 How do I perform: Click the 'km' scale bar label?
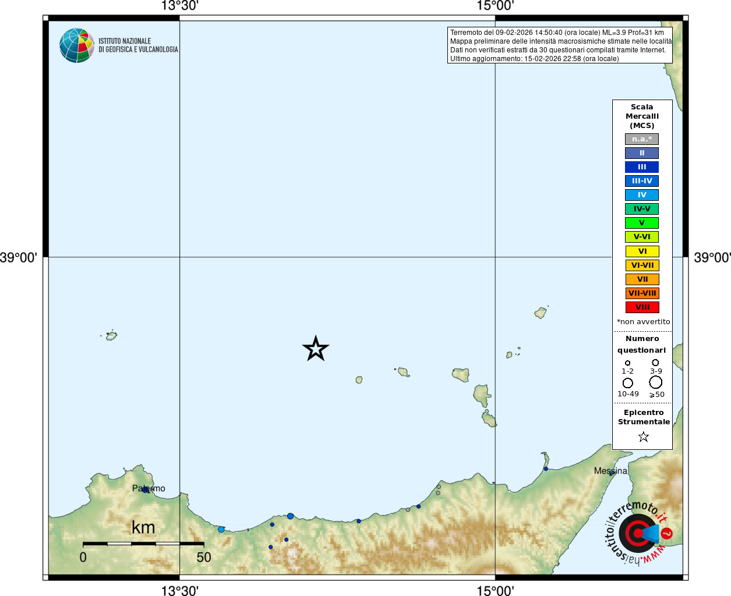[143, 527]
